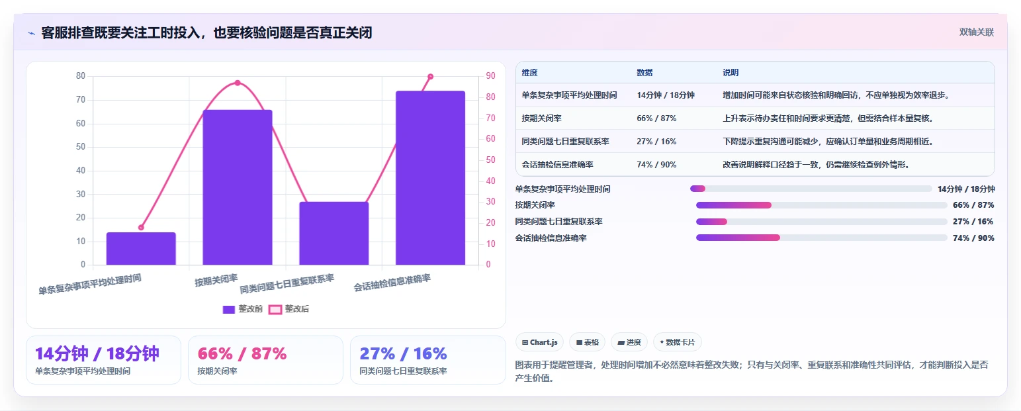The height and width of the screenshot is (411, 1021).
Task: Click the 14分钟 / 18分钟 value beside progress bar
Action: pyautogui.click(x=966, y=189)
